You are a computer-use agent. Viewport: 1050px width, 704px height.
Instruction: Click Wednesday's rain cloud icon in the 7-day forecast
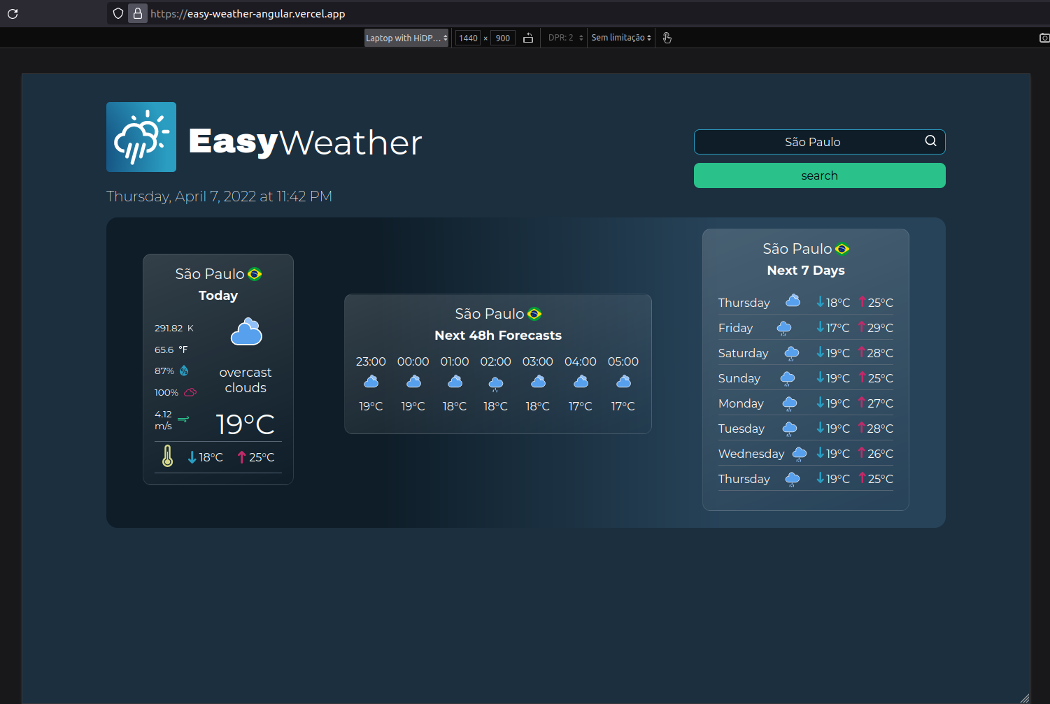pos(798,453)
